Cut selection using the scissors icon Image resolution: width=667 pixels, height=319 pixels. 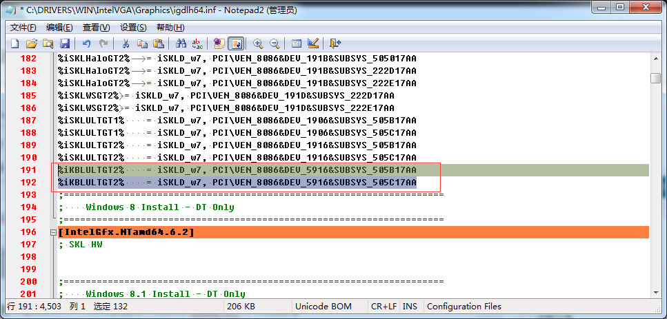[126, 43]
